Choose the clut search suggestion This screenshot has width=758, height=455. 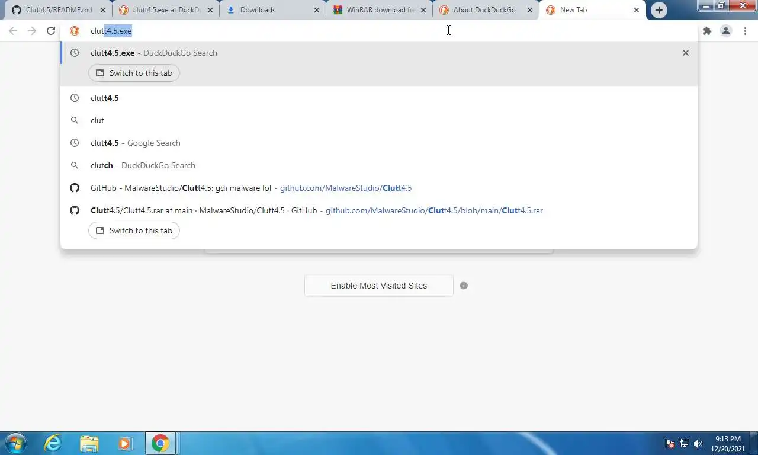point(379,120)
